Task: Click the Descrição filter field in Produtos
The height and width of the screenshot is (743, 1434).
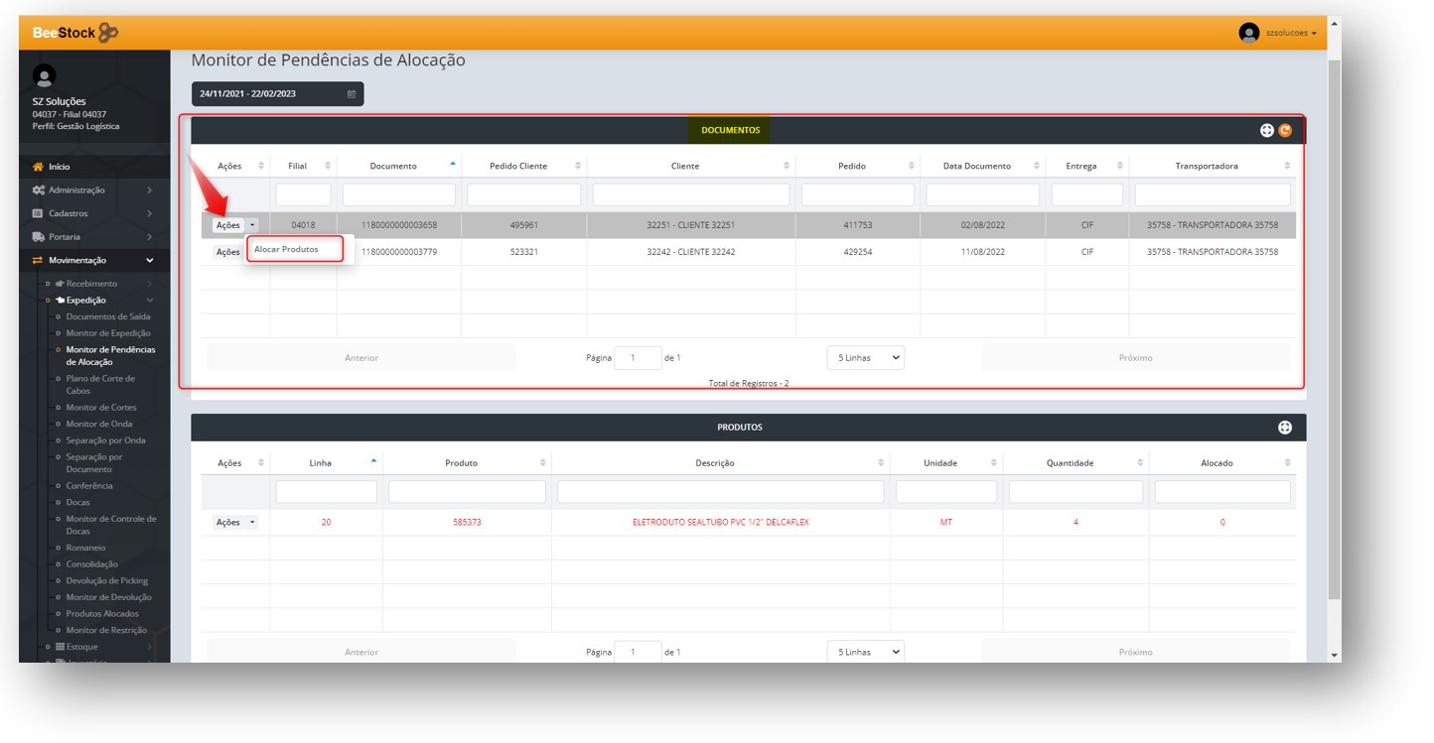Action: 720,492
